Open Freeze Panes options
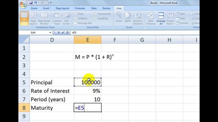 [170, 19]
